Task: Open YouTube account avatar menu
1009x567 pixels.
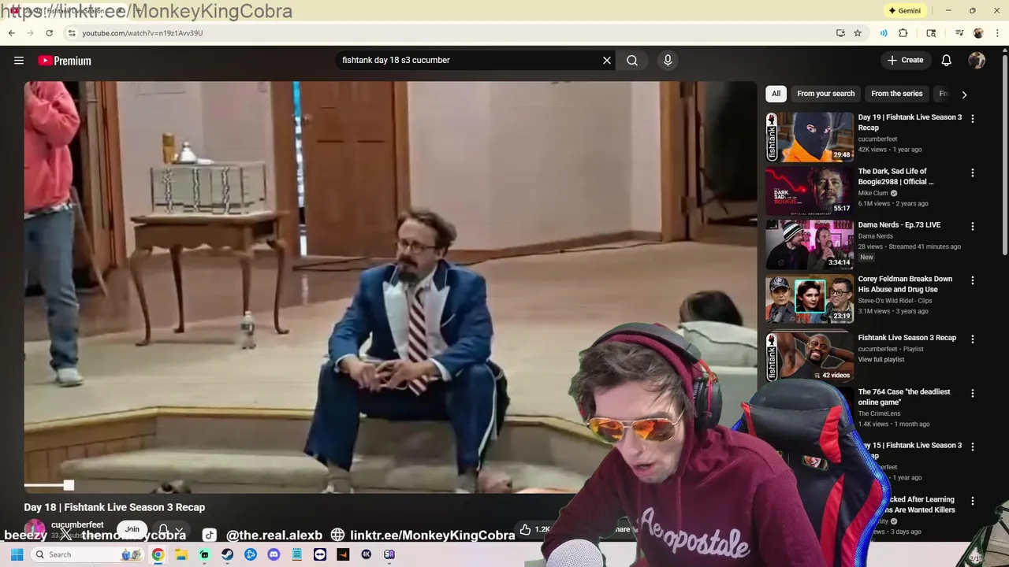Action: tap(977, 61)
